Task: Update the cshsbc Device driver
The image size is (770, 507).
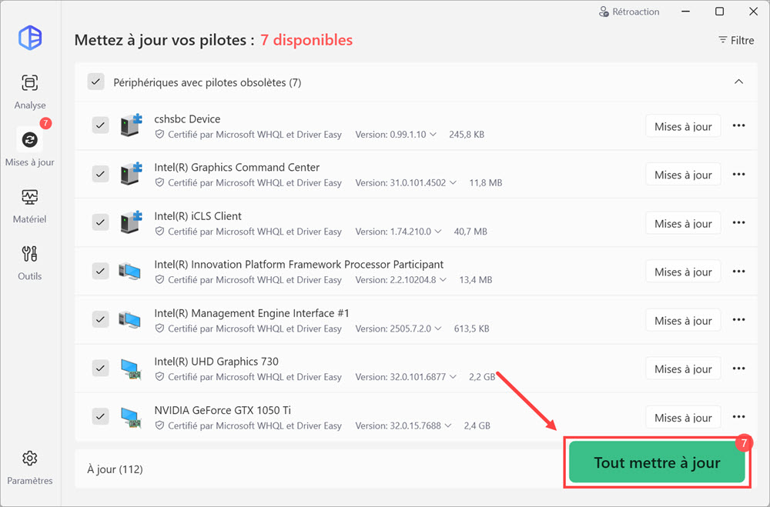Action: 683,126
